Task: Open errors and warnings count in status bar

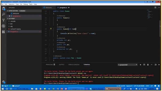Action: pyautogui.click(x=5, y=86)
